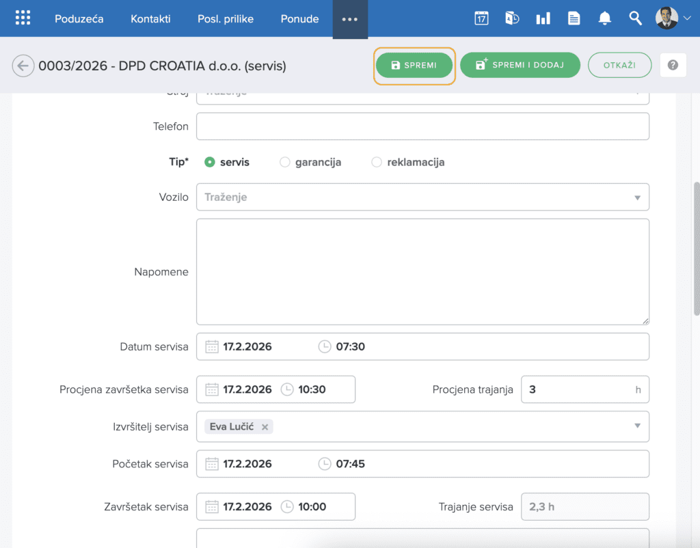Viewport: 700px width, 548px height.
Task: Open calendar icon in Završetak servisa field
Action: 212,507
